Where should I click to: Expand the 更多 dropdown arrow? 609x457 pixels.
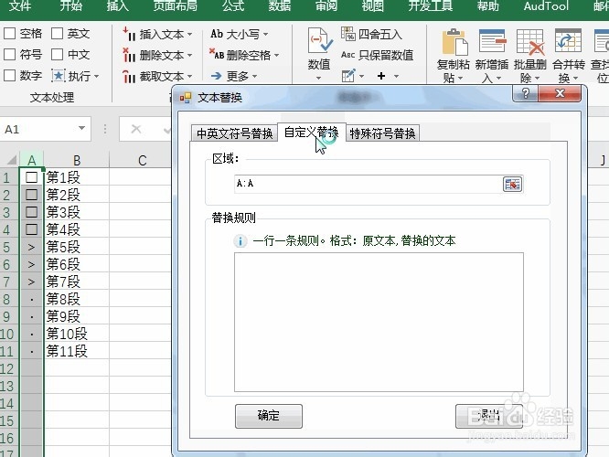point(255,76)
